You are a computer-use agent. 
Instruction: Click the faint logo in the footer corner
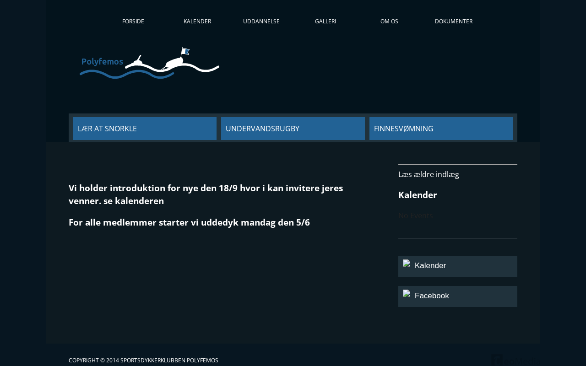click(515, 361)
